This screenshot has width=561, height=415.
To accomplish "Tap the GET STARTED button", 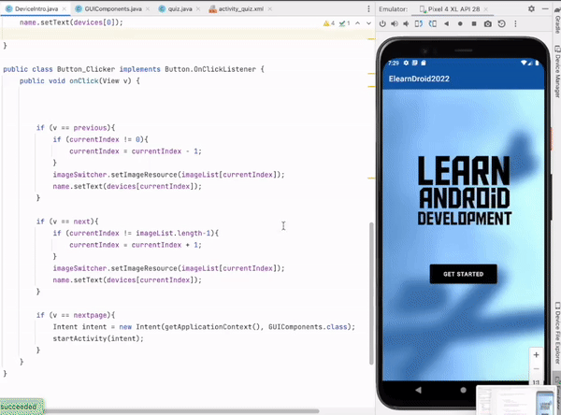I will point(464,274).
